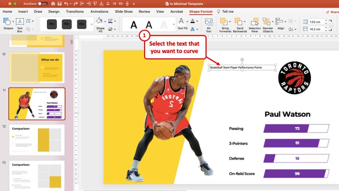This screenshot has height=191, width=339.
Task: Click the Send Backwards icon
Action: point(238,22)
